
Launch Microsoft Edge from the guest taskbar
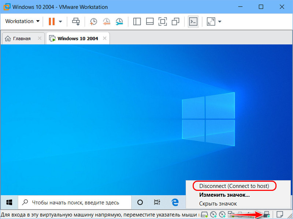tap(175, 203)
